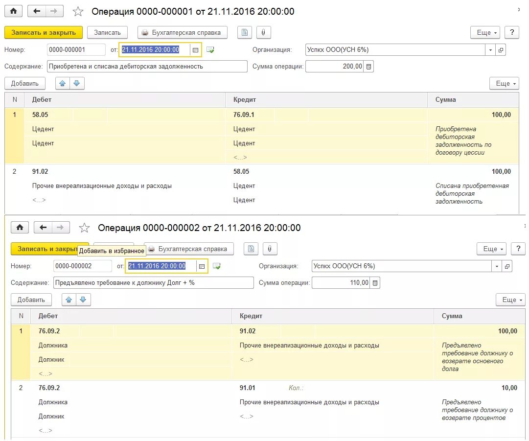Print Бухгалтерская справка for Operation 0000-000001
The width and height of the screenshot is (529, 441).
[183, 32]
